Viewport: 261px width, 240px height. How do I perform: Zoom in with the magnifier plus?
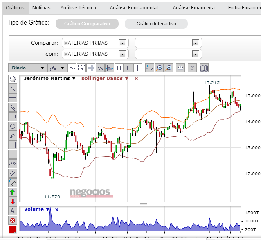(169, 68)
